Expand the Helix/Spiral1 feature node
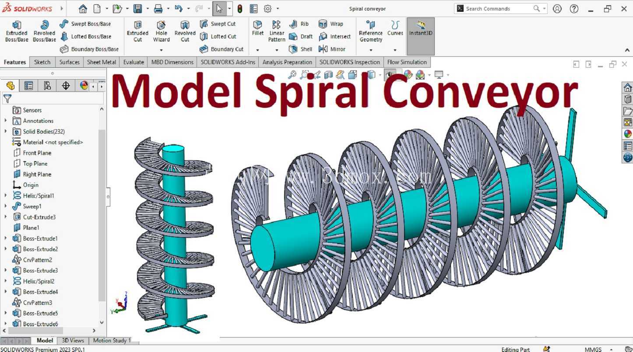Image resolution: width=633 pixels, height=352 pixels. click(6, 196)
